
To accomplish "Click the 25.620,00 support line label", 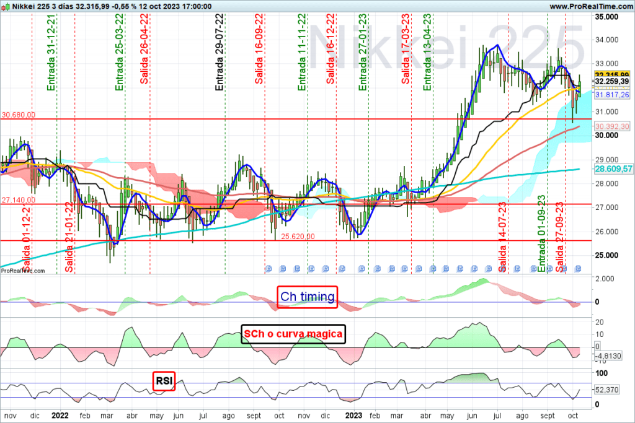I will coord(298,236).
